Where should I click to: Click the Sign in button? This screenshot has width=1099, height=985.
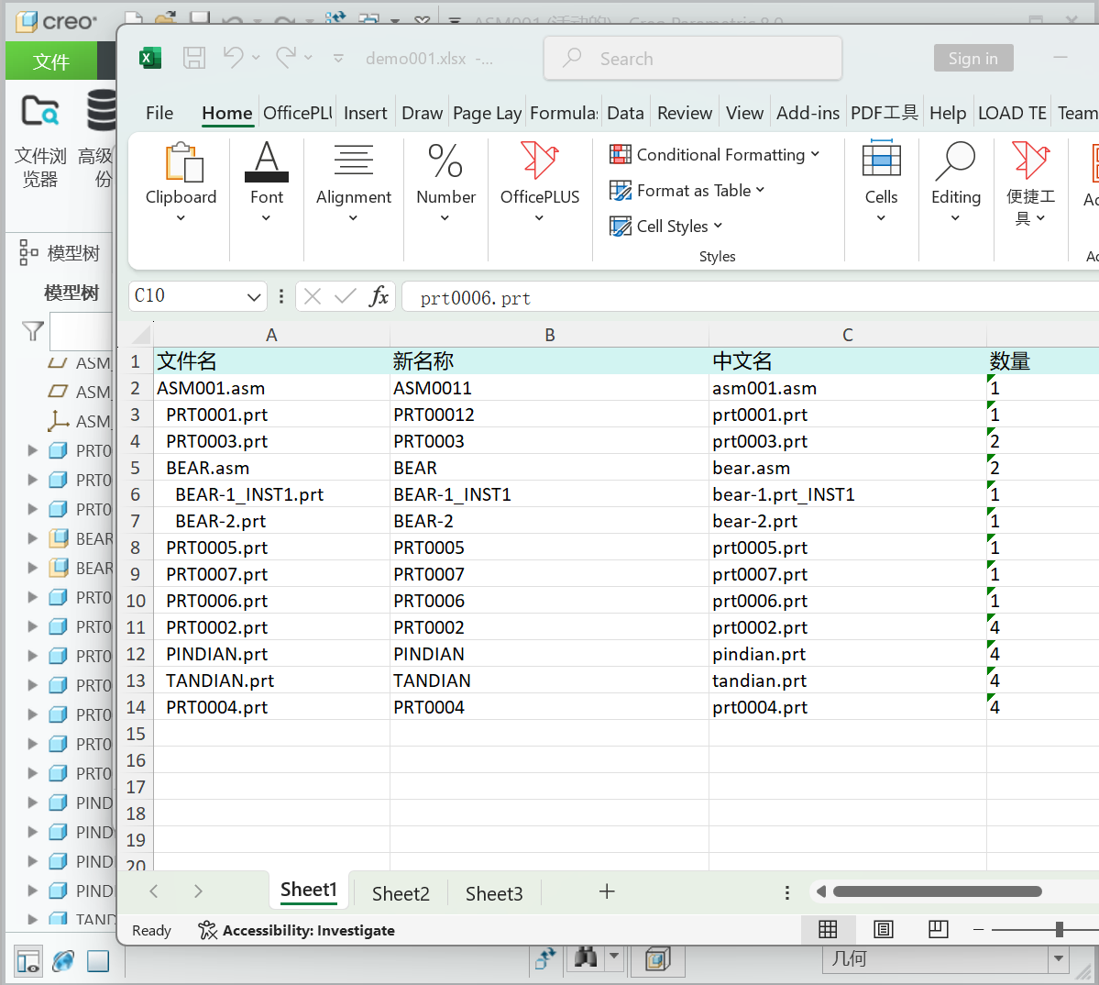[x=973, y=58]
